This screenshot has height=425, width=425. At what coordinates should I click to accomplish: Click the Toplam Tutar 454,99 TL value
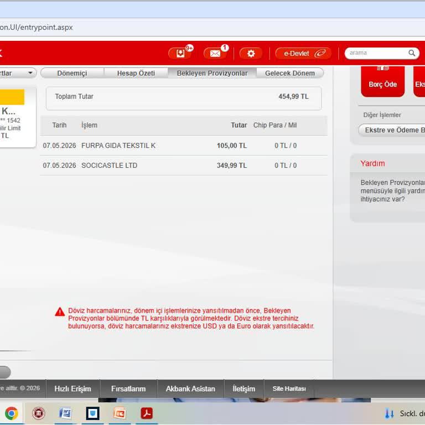point(293,96)
